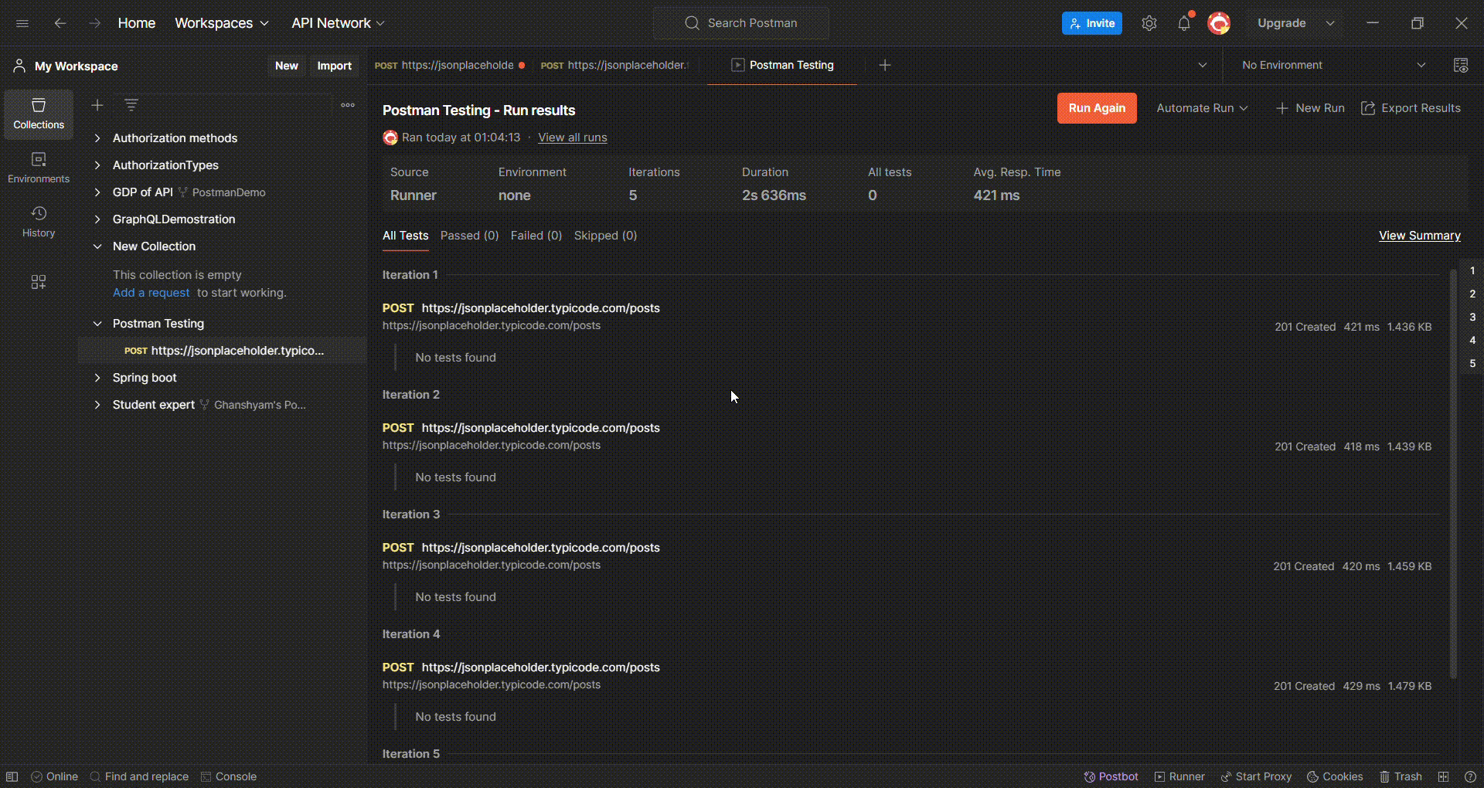This screenshot has height=788, width=1484.
Task: Start Proxy from status bar
Action: click(1256, 776)
